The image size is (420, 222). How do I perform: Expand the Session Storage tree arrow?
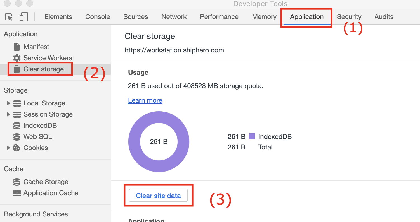[x=9, y=114]
